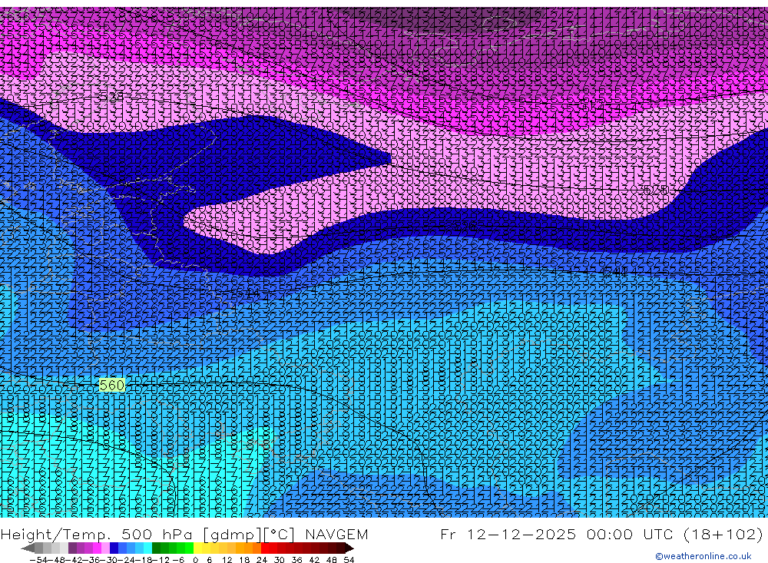The width and height of the screenshot is (768, 563).
Task: Click the '12' legend value
Action: tap(227, 560)
